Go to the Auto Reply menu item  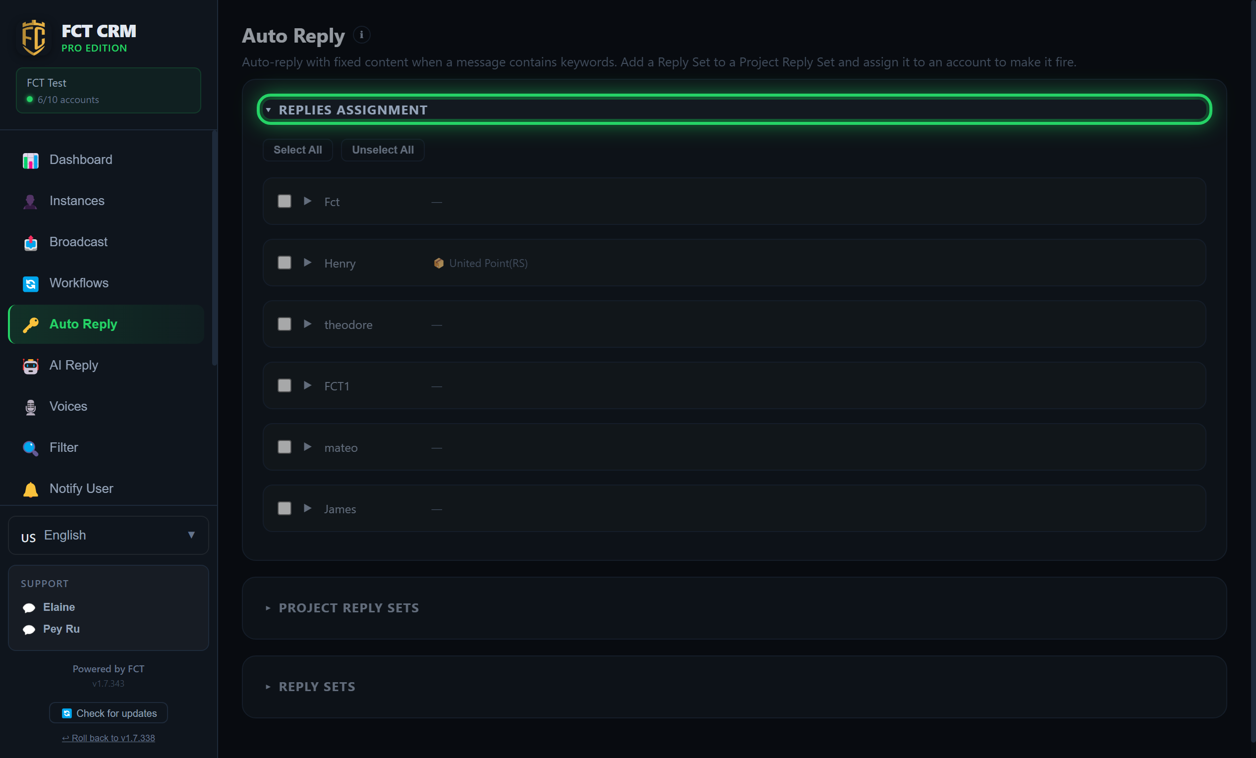click(107, 324)
